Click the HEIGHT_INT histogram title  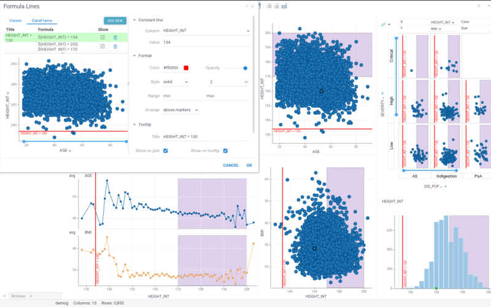pos(393,201)
